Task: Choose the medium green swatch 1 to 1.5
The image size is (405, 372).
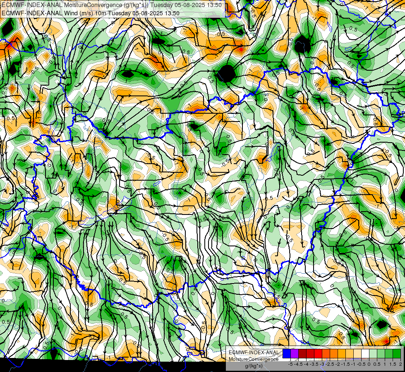Action: coord(389,353)
